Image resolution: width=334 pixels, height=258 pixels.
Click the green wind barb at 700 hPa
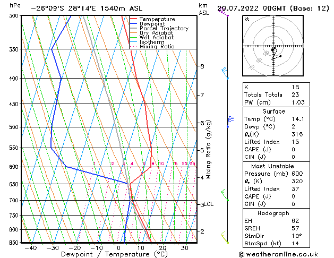tap(225, 195)
